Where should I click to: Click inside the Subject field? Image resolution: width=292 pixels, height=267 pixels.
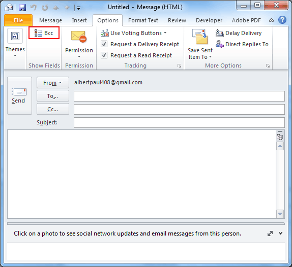pyautogui.click(x=179, y=123)
